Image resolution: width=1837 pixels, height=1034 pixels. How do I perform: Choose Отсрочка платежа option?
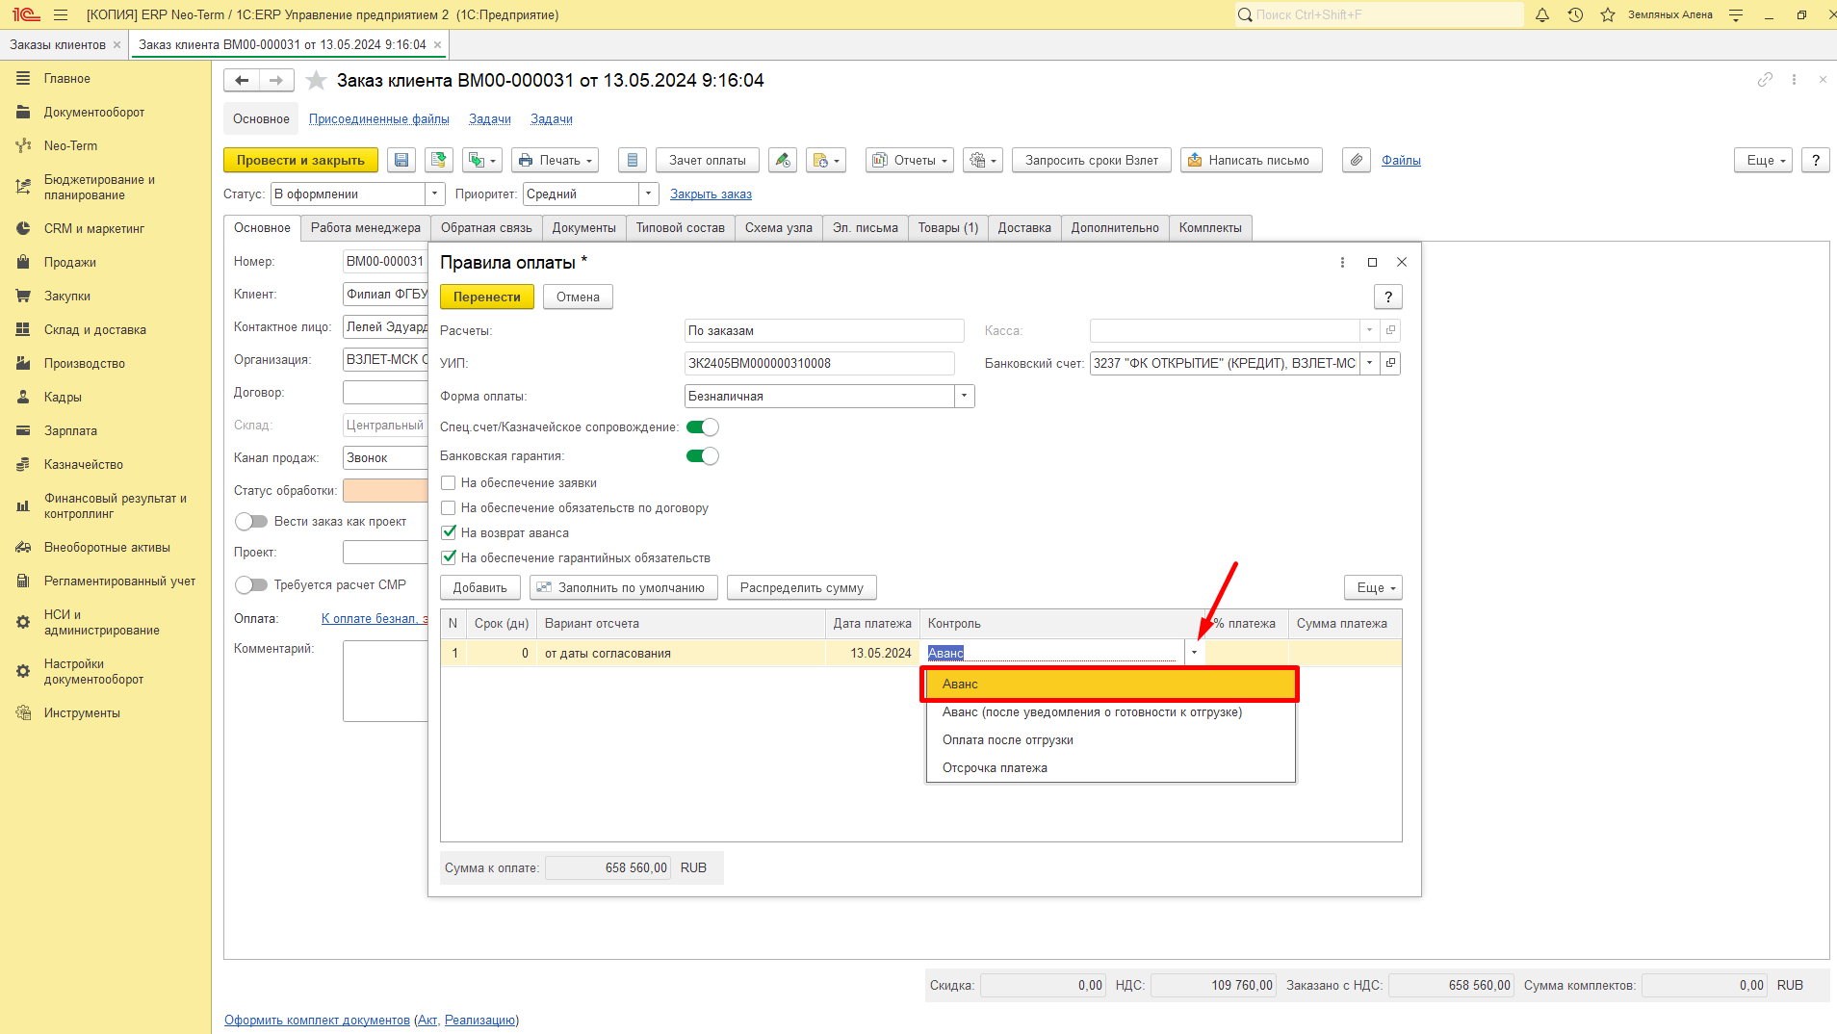click(x=1110, y=768)
